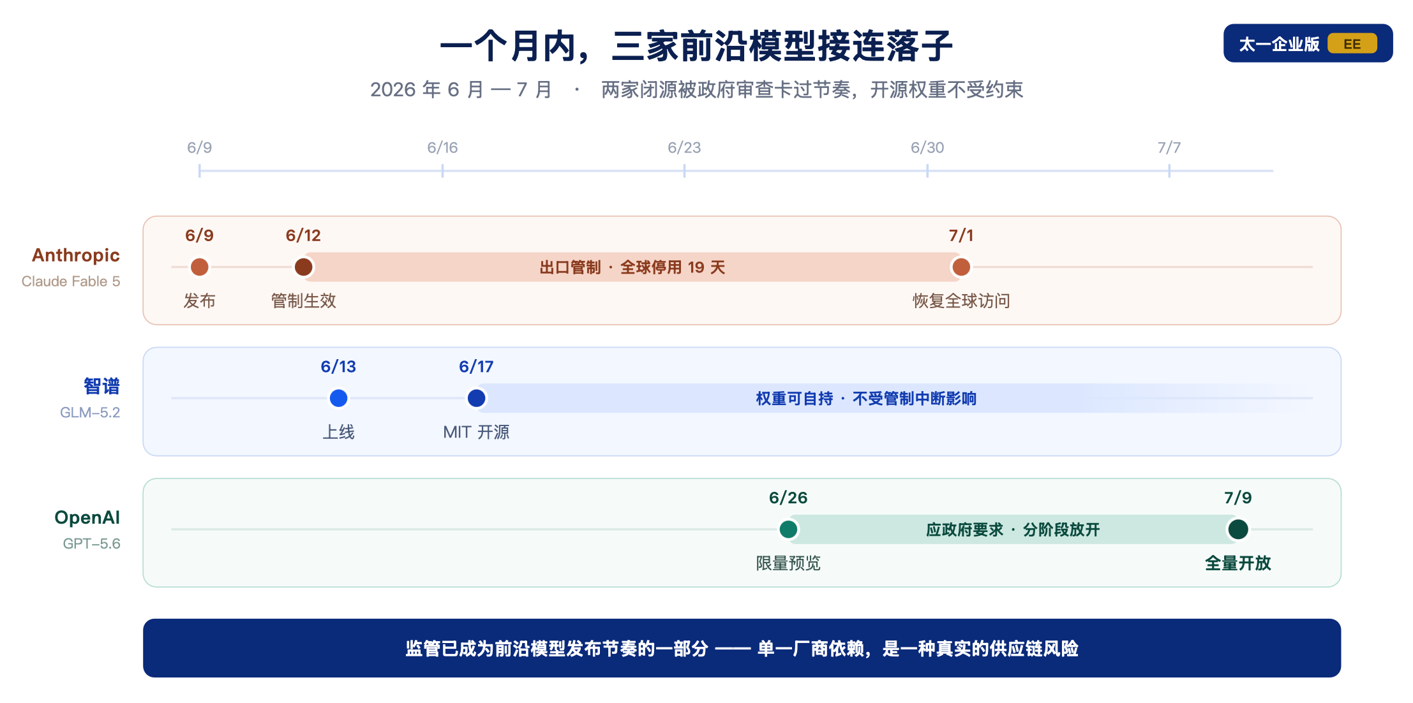1413x703 pixels.
Task: Click the Claude Fable 5 model name
Action: [x=71, y=281]
